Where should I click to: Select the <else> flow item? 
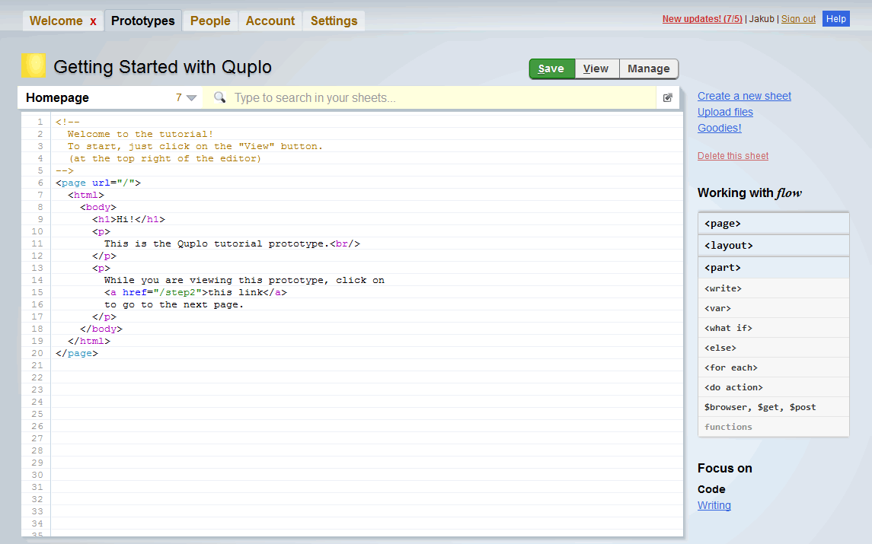point(774,348)
